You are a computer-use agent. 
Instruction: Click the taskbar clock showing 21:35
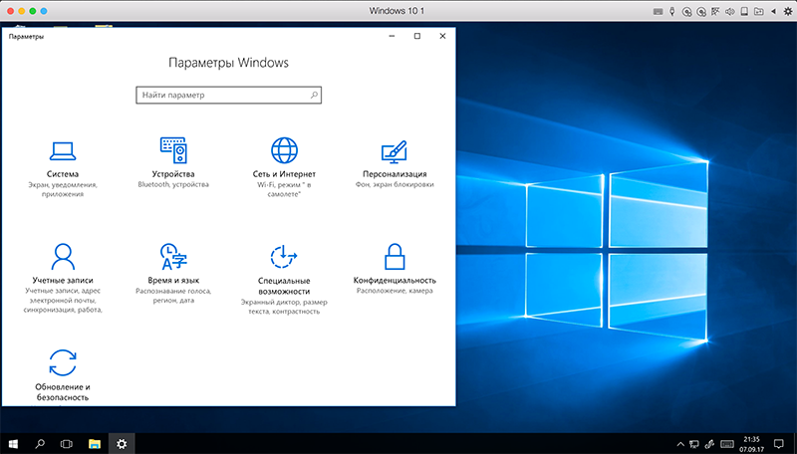pos(751,443)
